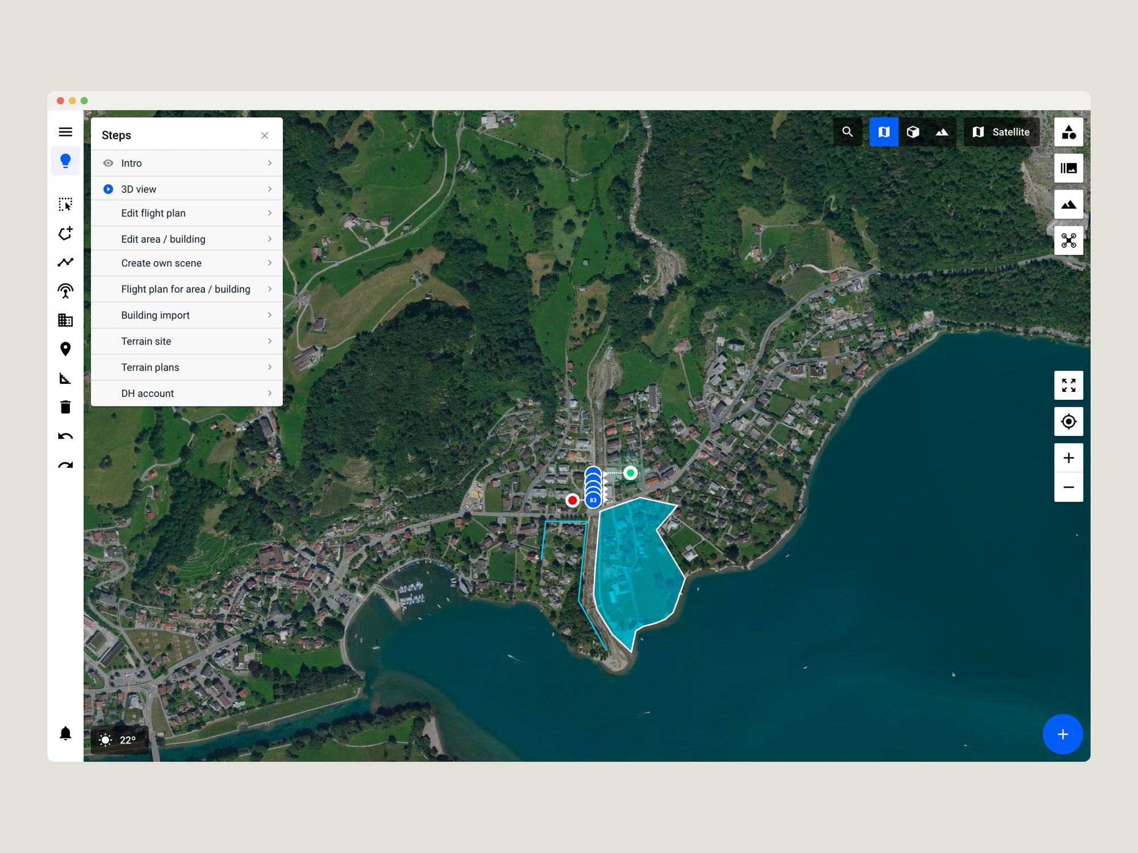1138x853 pixels.
Task: Select the location pin marker tool
Action: point(65,349)
